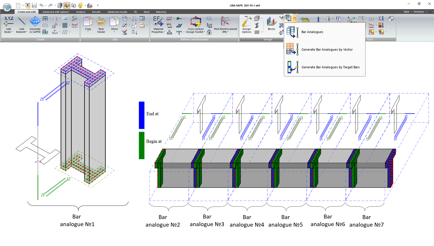Open the Advanced edit options tab

coord(56,12)
